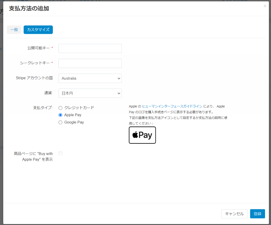This screenshot has width=271, height=225.
Task: Click the 支払タイプ label
Action: coord(43,108)
